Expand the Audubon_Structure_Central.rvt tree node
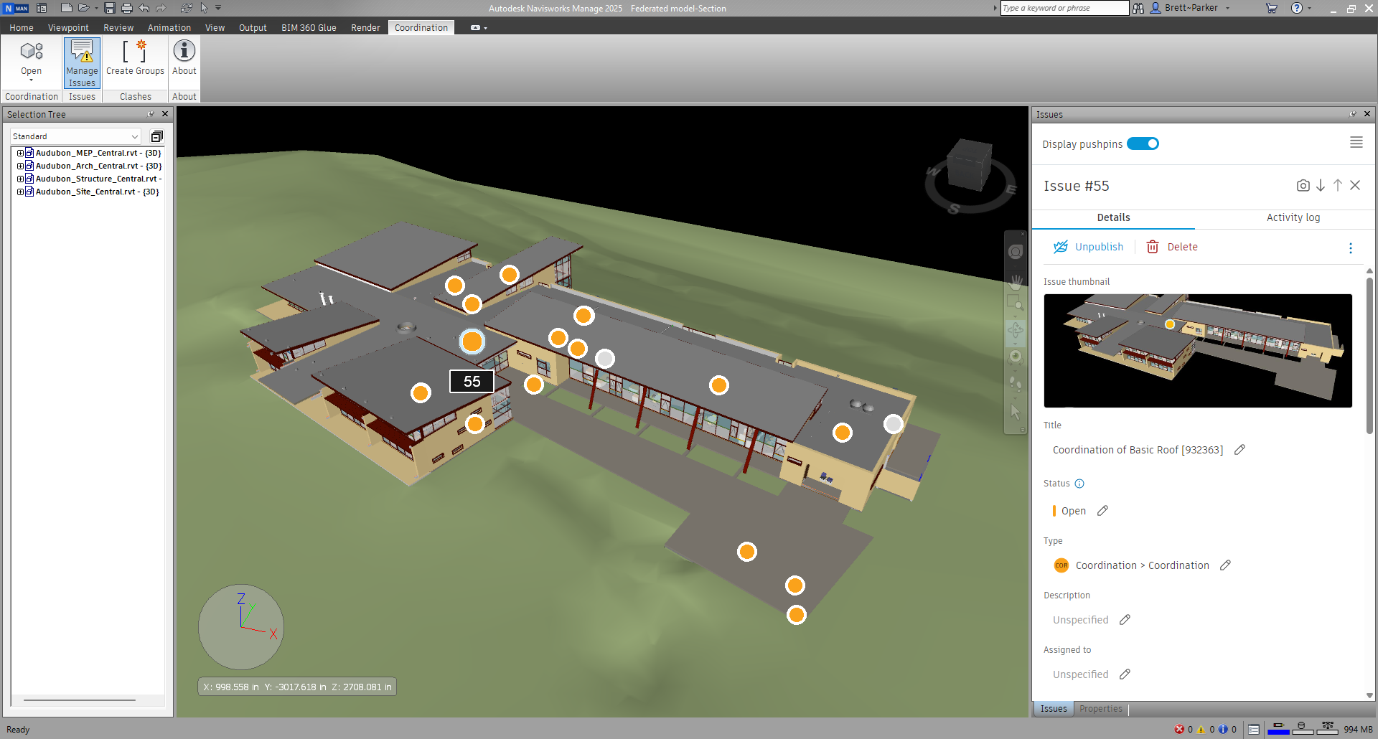 21,179
